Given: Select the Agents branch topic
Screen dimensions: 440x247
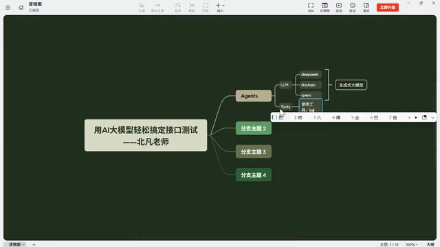Looking at the screenshot, I should pyautogui.click(x=254, y=96).
